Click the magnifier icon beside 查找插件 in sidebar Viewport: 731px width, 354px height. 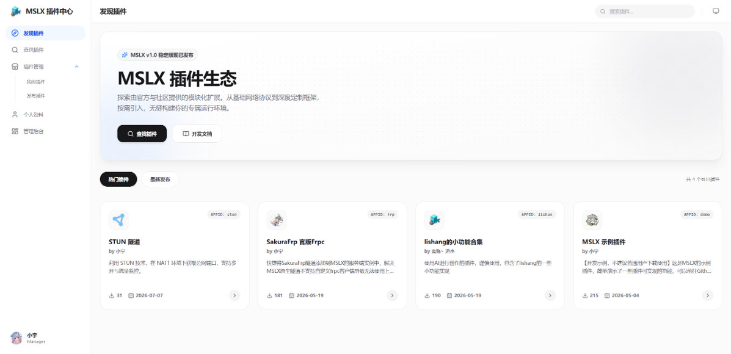click(15, 50)
